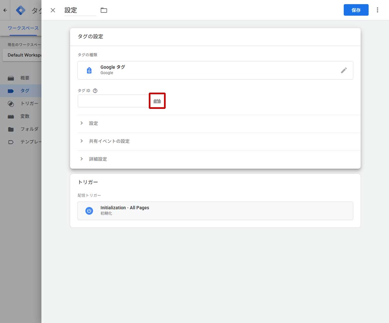Click the 変数 brick sidebar icon

coord(11,116)
